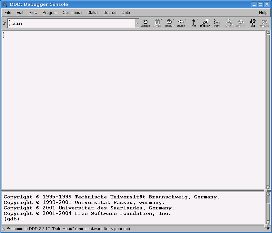
Task: Click the Technische Universität Braunschweig copyright line
Action: pyautogui.click(x=112, y=197)
